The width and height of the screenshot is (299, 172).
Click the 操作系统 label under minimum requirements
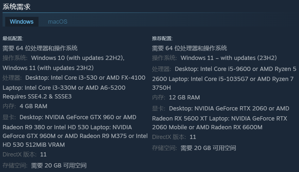pyautogui.click(x=15, y=58)
